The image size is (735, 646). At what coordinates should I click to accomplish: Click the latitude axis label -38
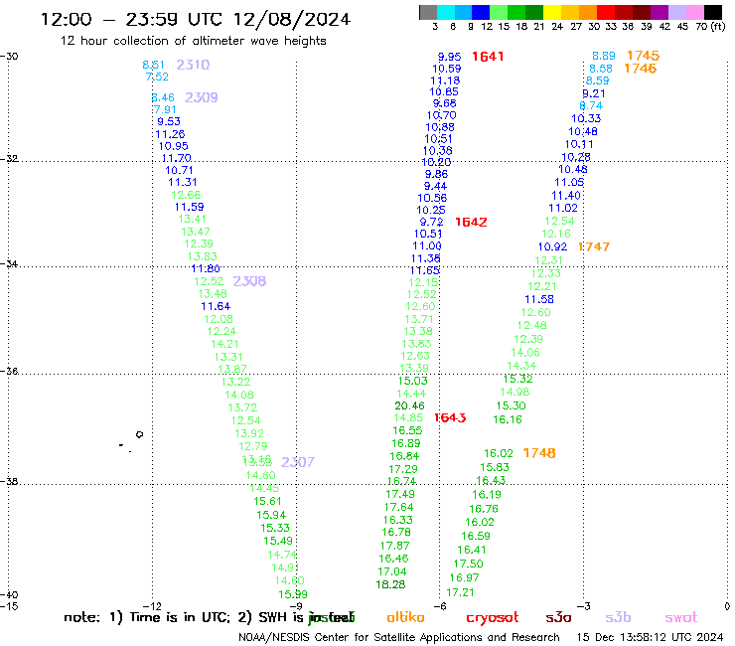9,481
